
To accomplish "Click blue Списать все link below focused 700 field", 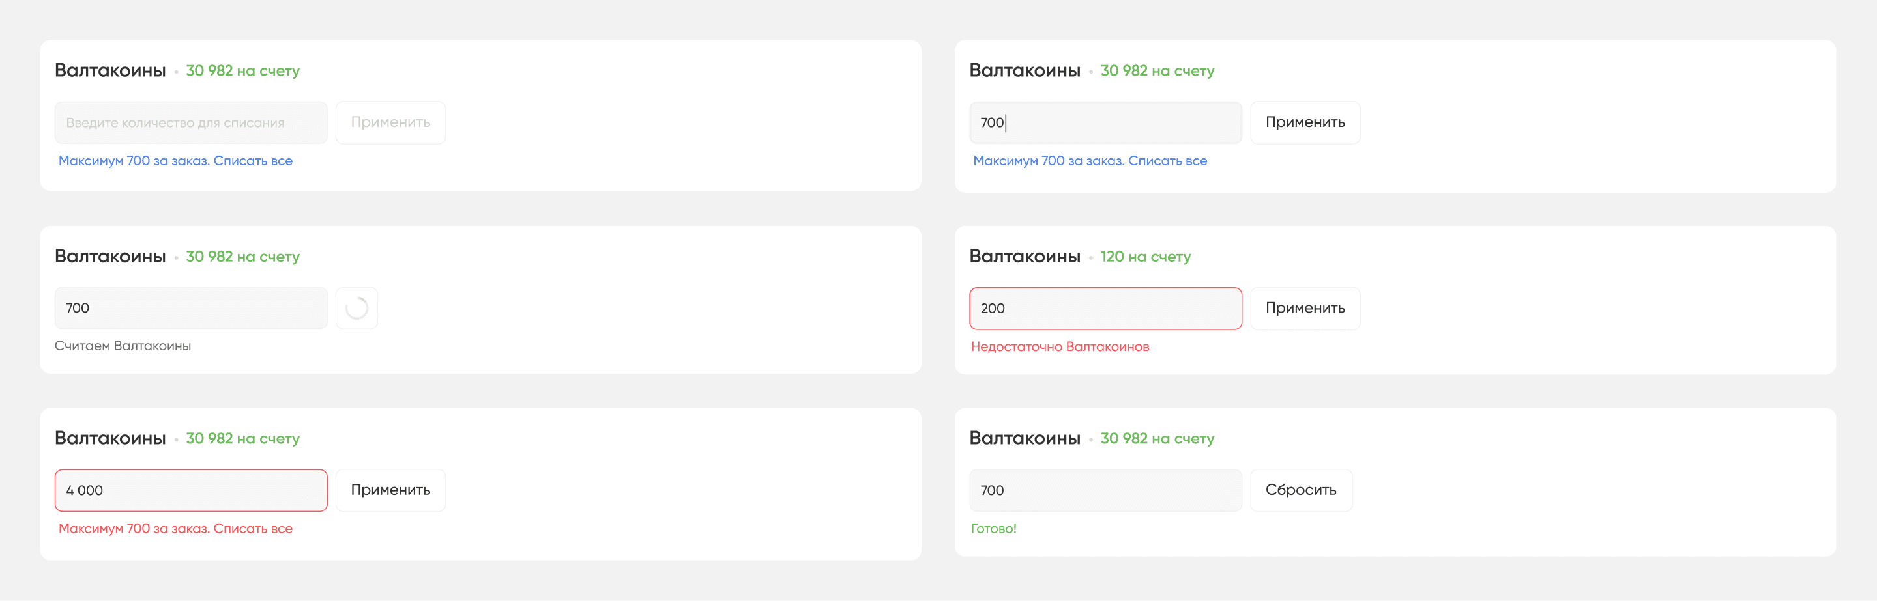I will pos(1167,161).
